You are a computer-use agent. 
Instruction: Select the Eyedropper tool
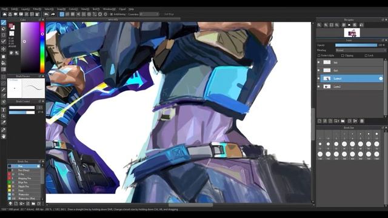click(x=4, y=130)
